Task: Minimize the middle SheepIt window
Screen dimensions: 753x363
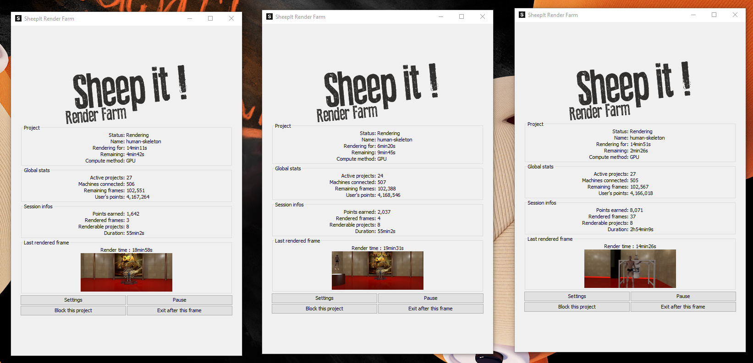Action: coord(441,16)
